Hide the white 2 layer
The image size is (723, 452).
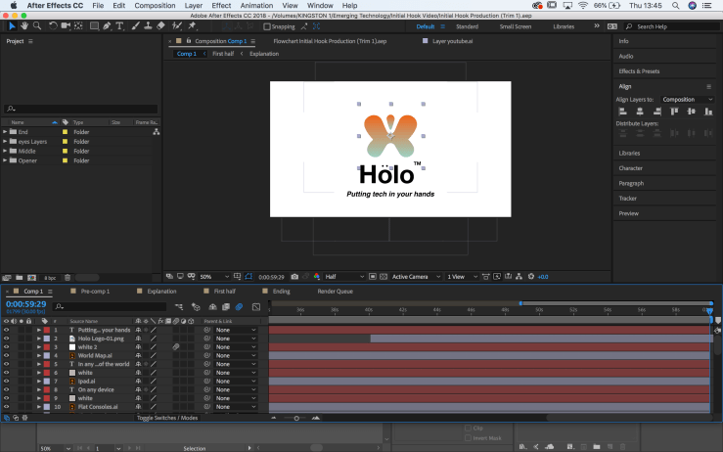pyautogui.click(x=7, y=347)
